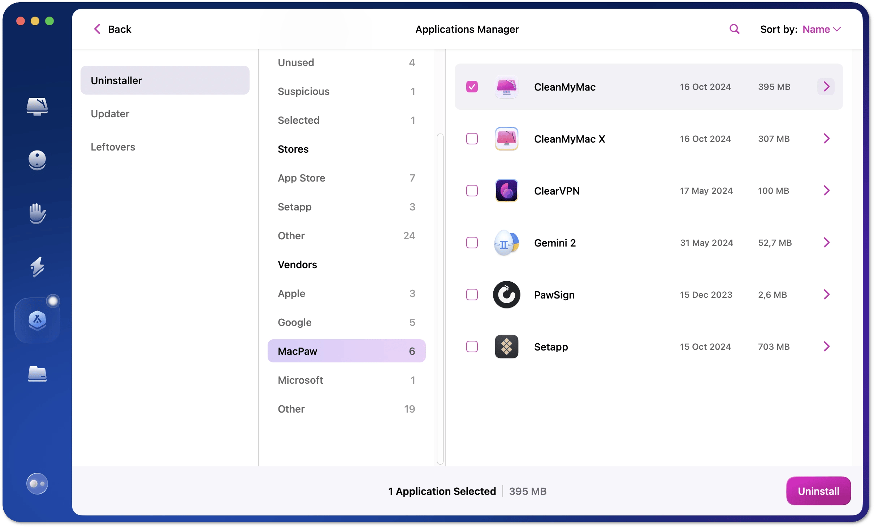Open the Applications sidebar icon
The width and height of the screenshot is (874, 527).
click(37, 320)
